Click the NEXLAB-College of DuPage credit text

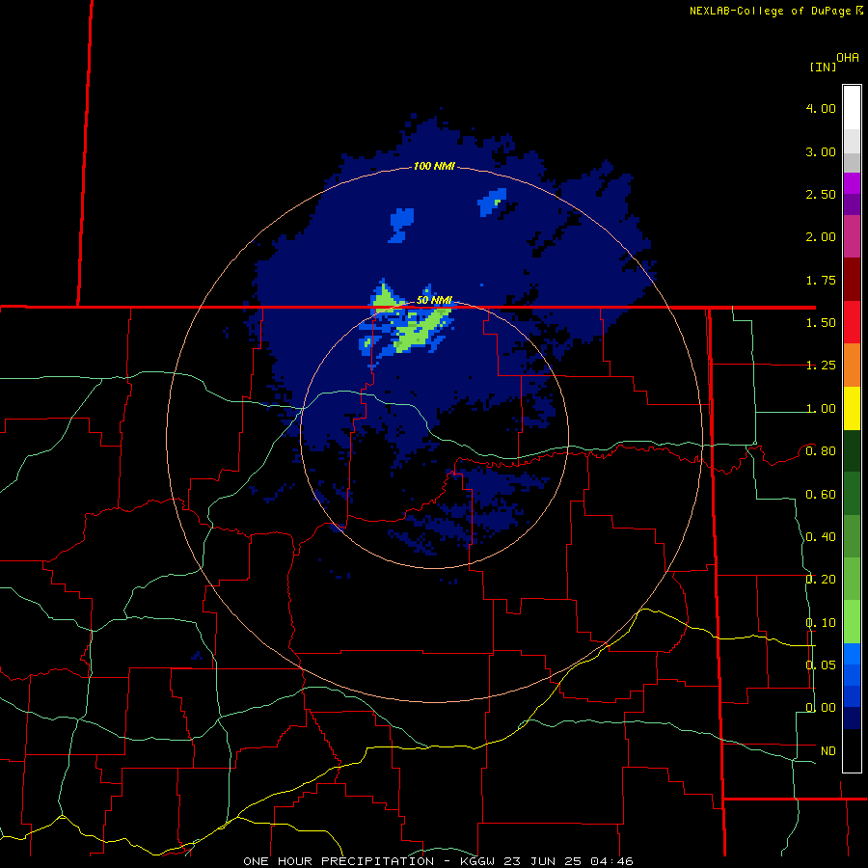775,11
